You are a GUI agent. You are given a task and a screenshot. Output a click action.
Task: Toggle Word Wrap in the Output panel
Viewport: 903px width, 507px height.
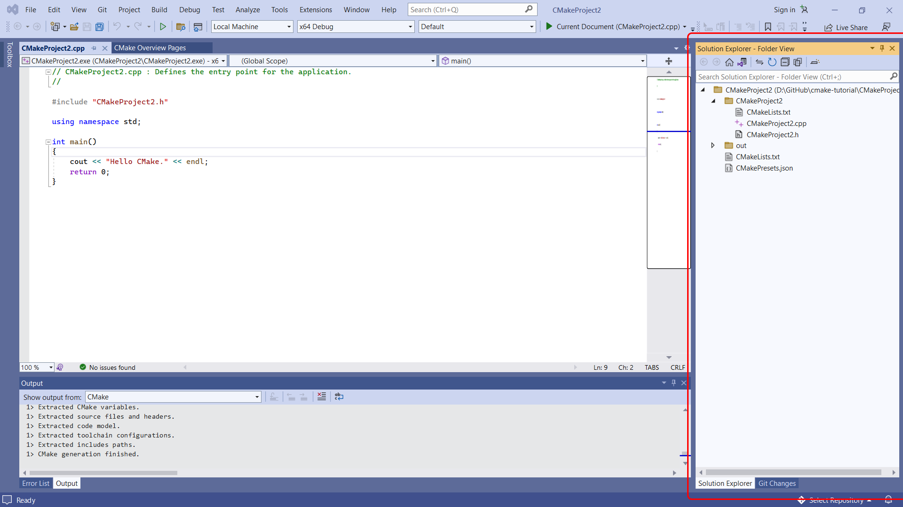click(339, 397)
